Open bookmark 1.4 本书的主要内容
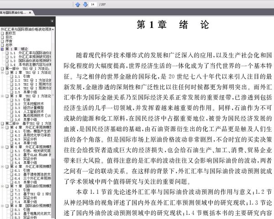 pyautogui.click(x=31, y=65)
